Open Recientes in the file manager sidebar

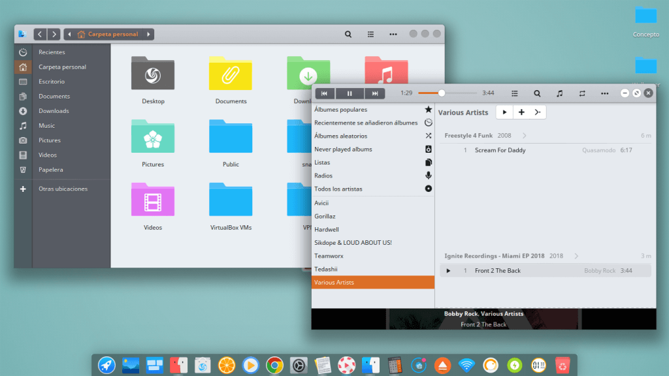[x=62, y=52]
